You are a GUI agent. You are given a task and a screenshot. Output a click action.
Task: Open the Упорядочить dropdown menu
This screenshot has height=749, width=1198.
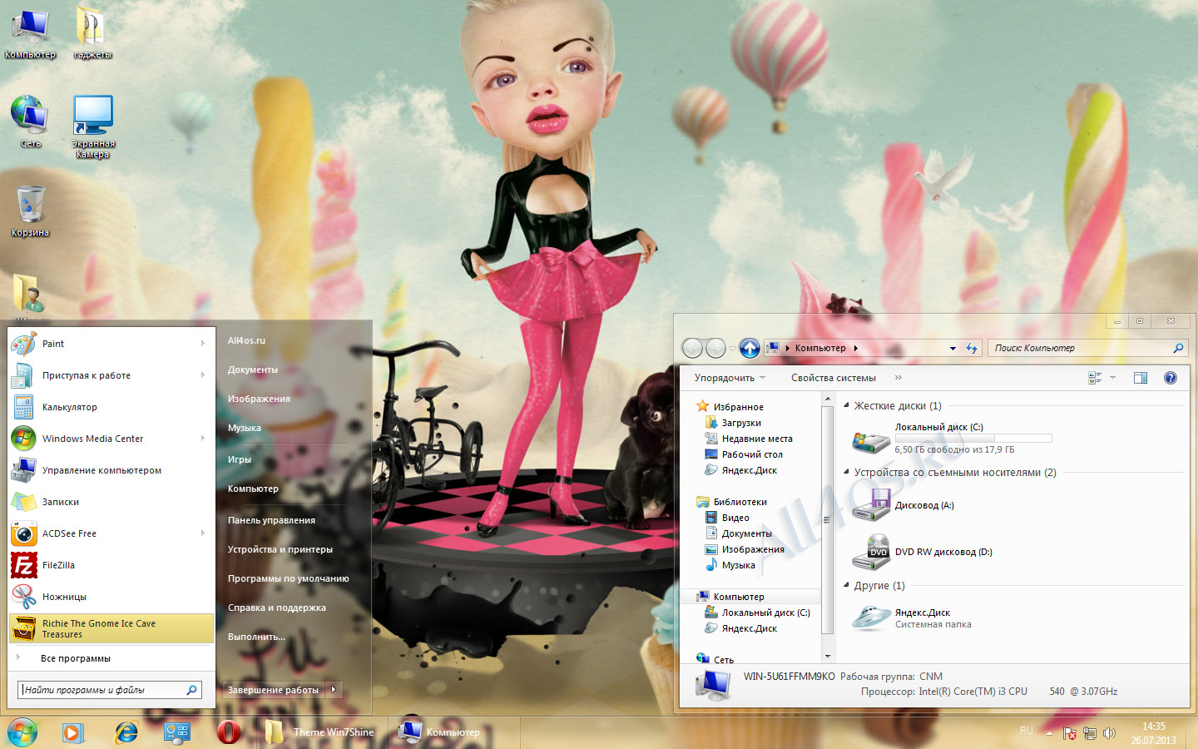(x=730, y=378)
